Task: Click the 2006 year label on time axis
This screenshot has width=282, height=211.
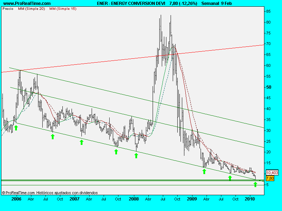Action: coord(16,199)
